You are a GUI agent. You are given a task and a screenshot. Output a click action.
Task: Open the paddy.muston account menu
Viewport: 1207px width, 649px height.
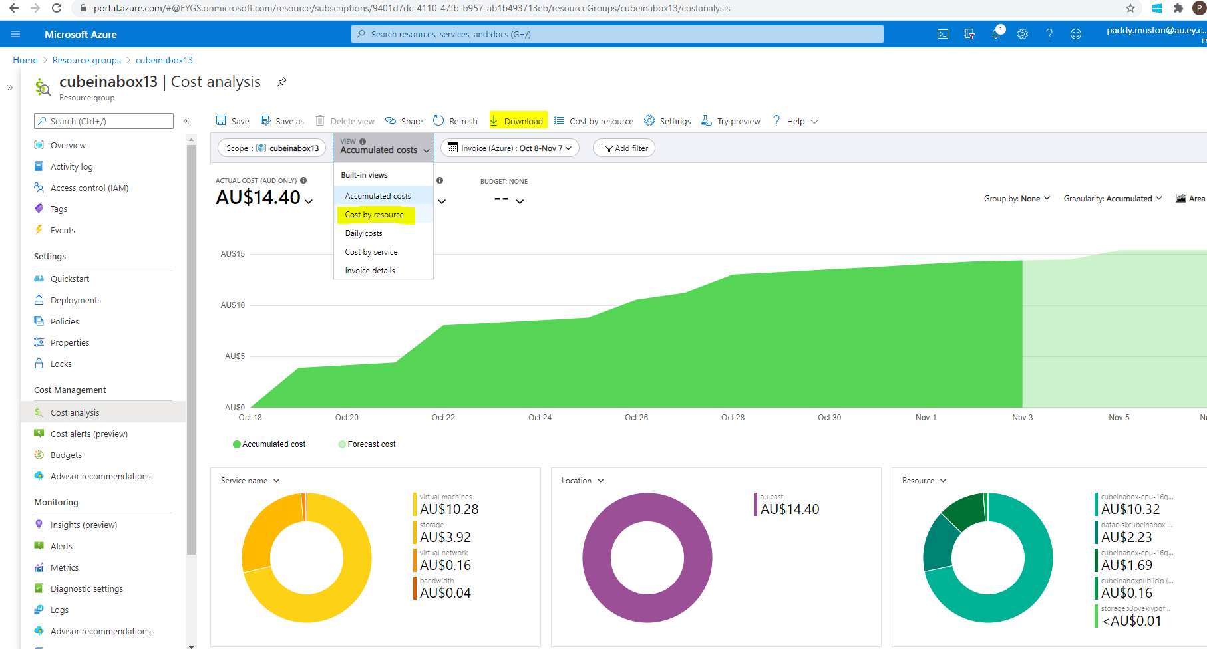point(1156,34)
